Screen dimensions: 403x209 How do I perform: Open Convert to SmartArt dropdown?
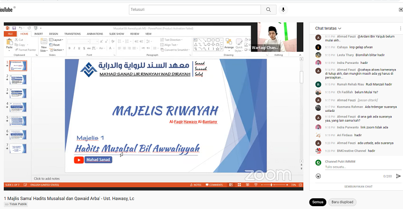175,50
